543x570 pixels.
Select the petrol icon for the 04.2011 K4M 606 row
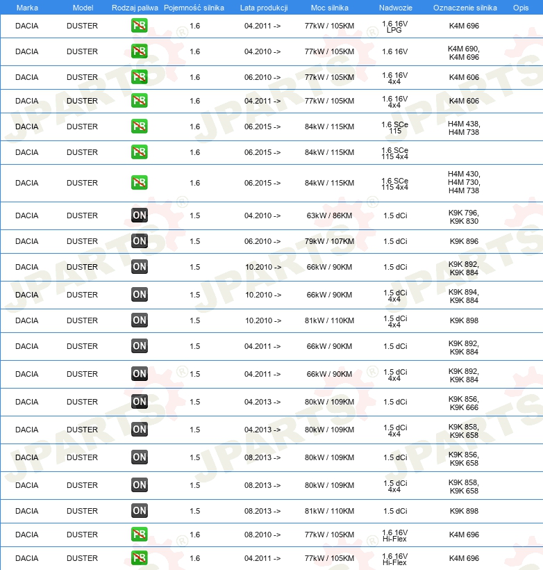click(x=140, y=101)
